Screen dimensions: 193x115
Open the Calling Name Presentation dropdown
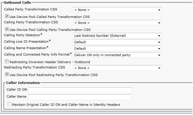pyautogui.click(x=117, y=49)
